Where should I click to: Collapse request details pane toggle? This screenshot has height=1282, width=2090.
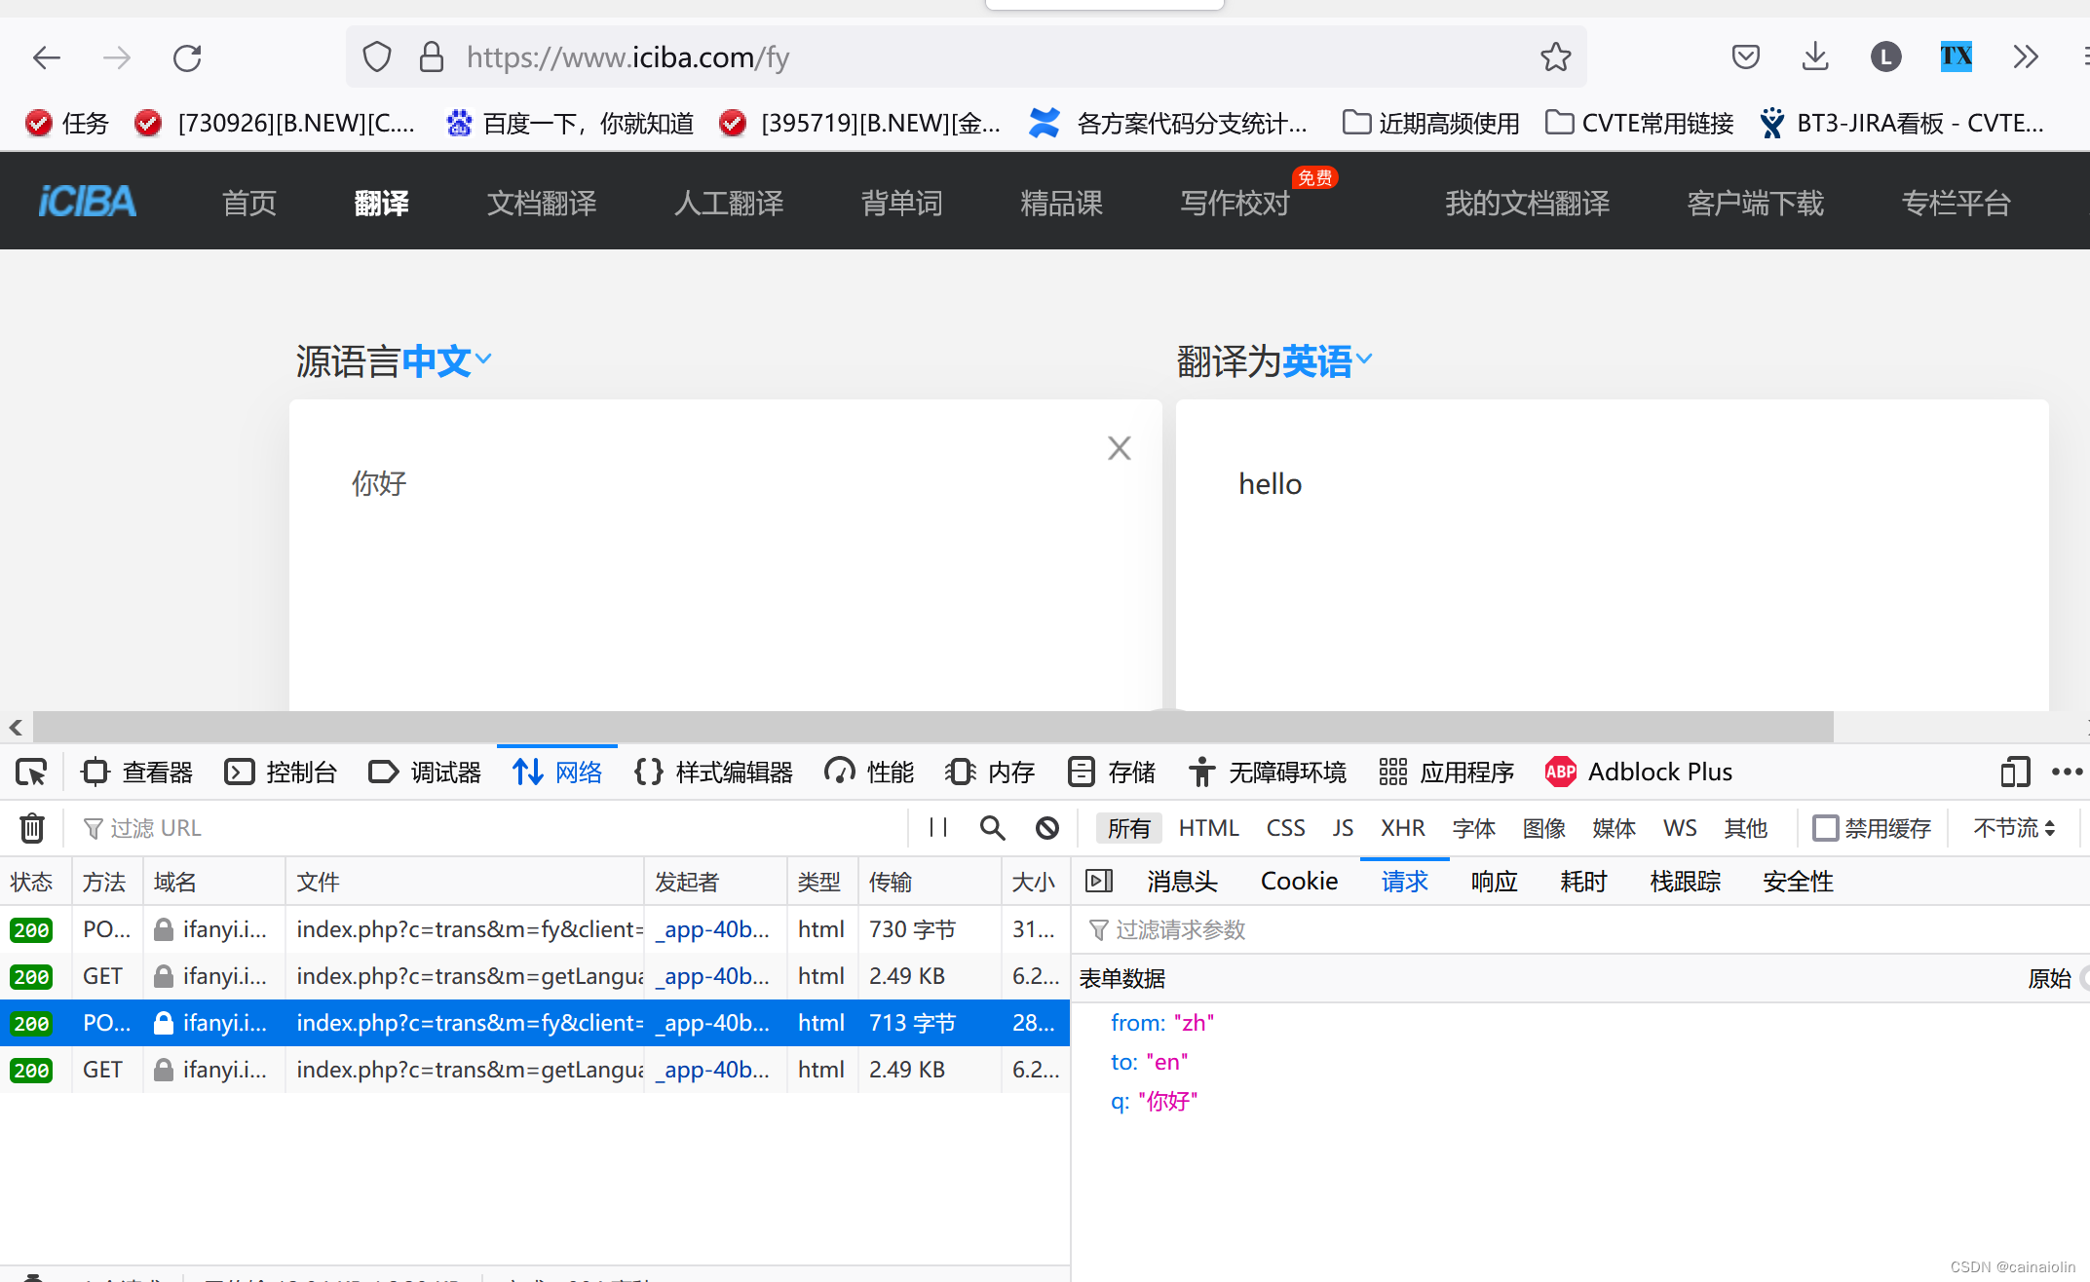pyautogui.click(x=1099, y=882)
